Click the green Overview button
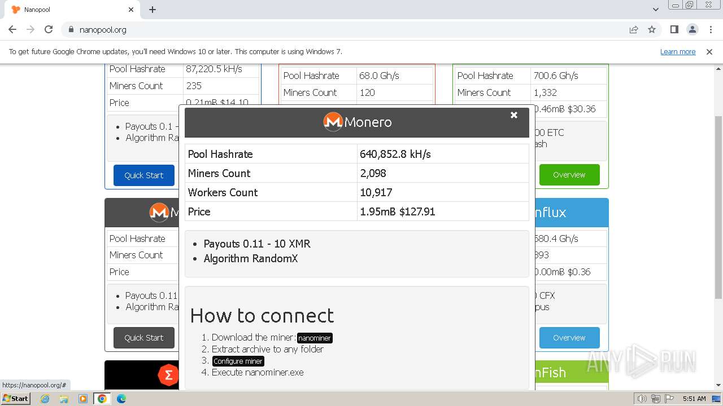The width and height of the screenshot is (723, 406). (569, 175)
